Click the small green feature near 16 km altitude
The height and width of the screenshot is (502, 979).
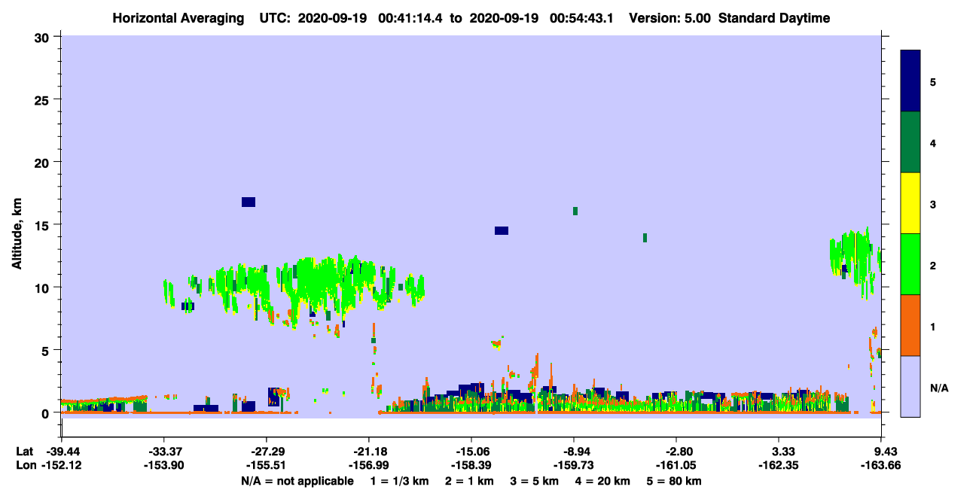coord(575,211)
